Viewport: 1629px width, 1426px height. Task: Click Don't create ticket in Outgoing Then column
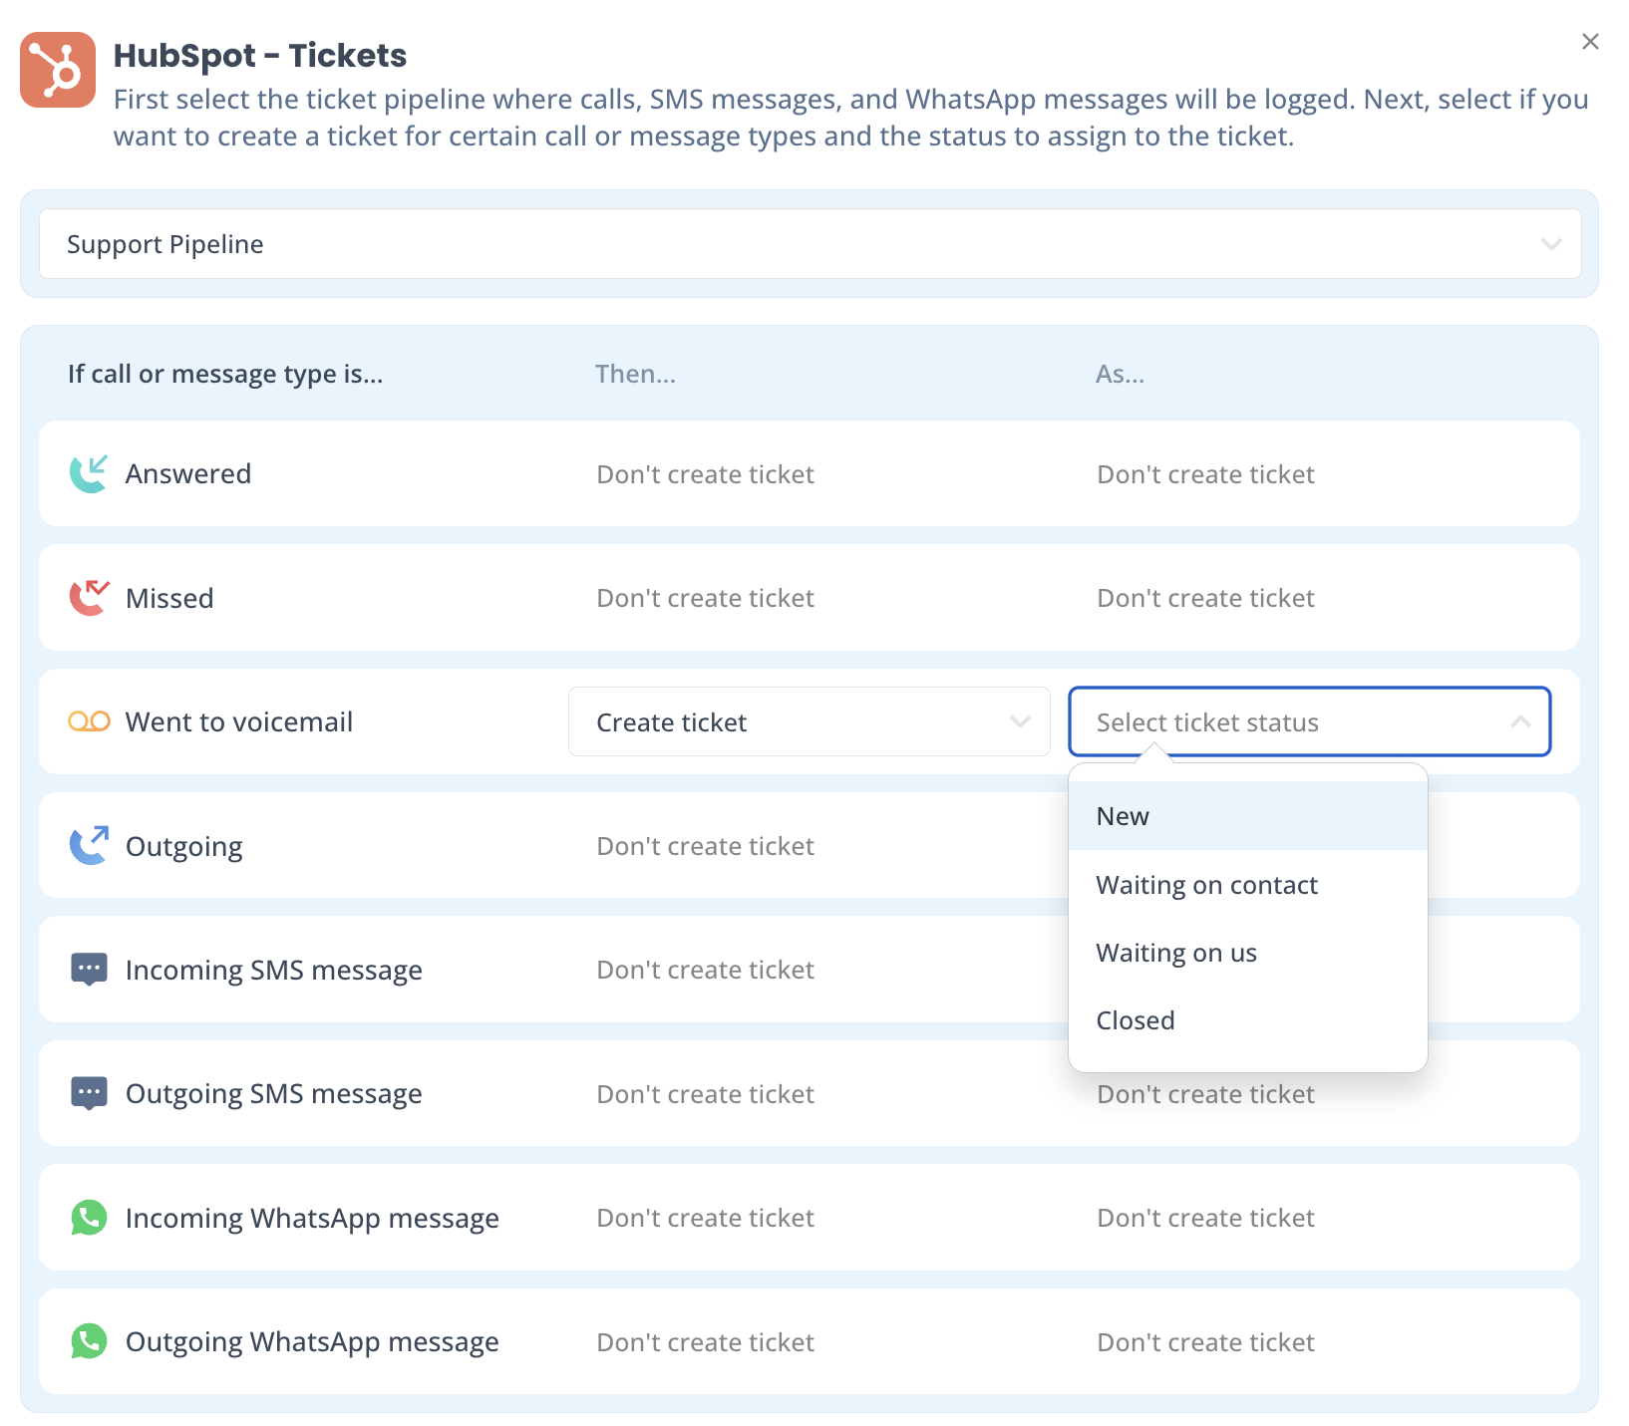705,846
